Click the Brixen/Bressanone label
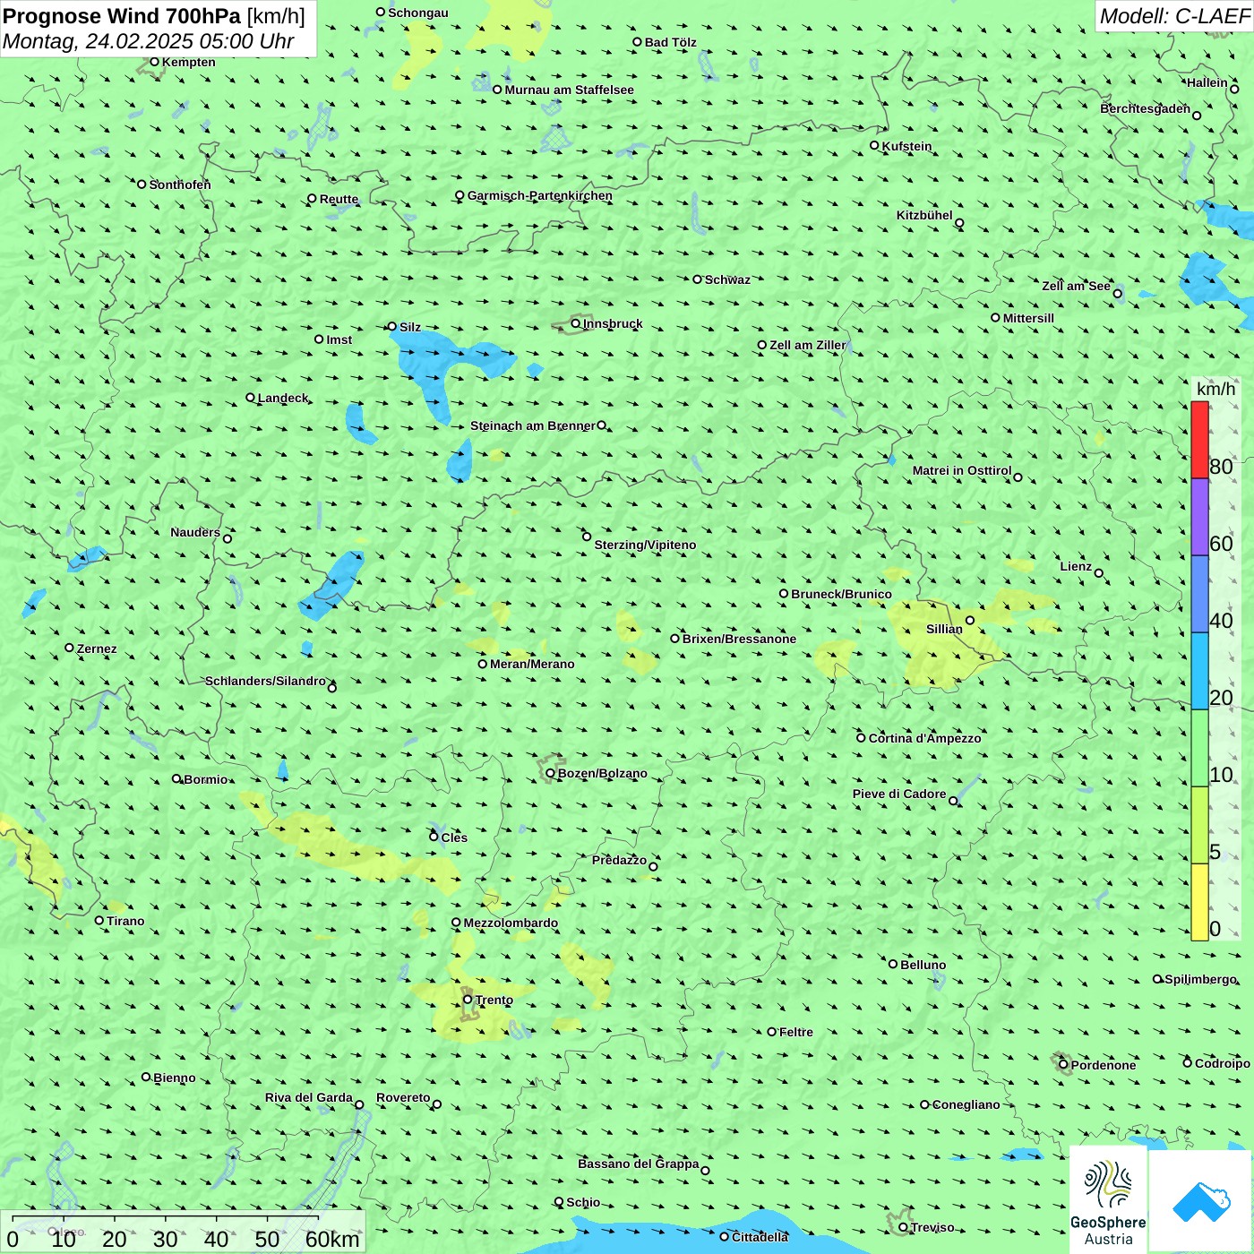The image size is (1254, 1254). [739, 639]
